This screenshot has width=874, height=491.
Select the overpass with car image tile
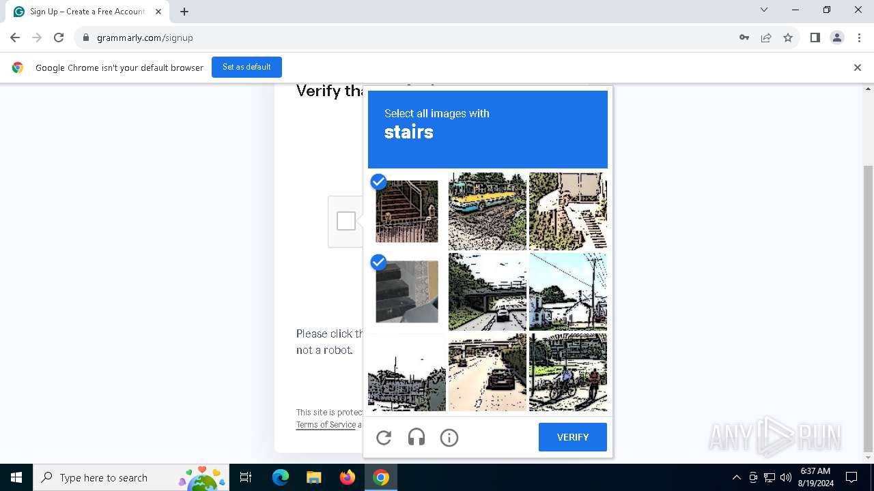point(488,292)
